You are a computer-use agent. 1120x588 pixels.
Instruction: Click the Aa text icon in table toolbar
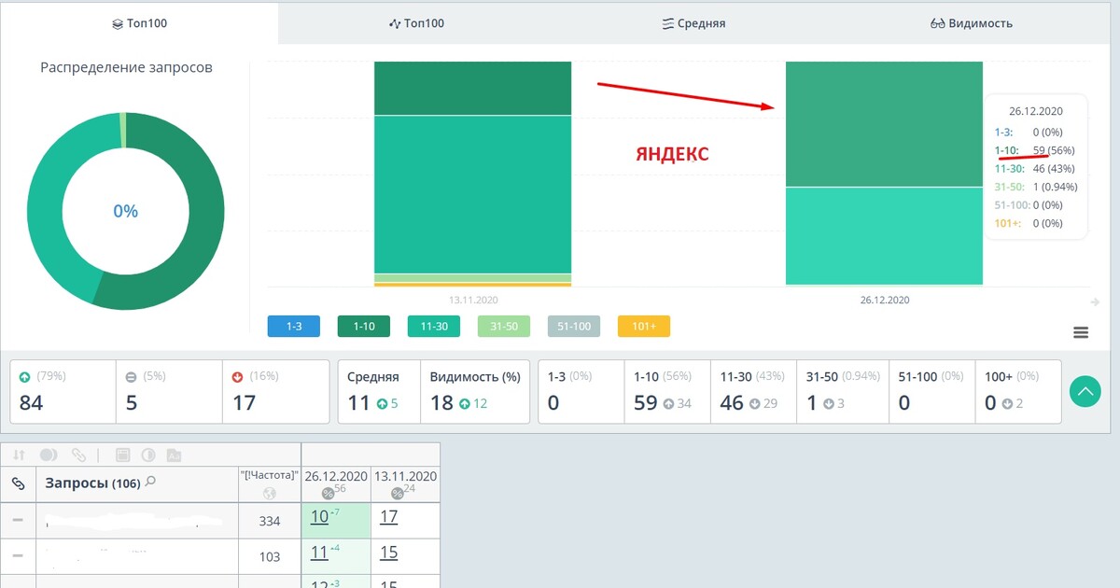click(174, 455)
